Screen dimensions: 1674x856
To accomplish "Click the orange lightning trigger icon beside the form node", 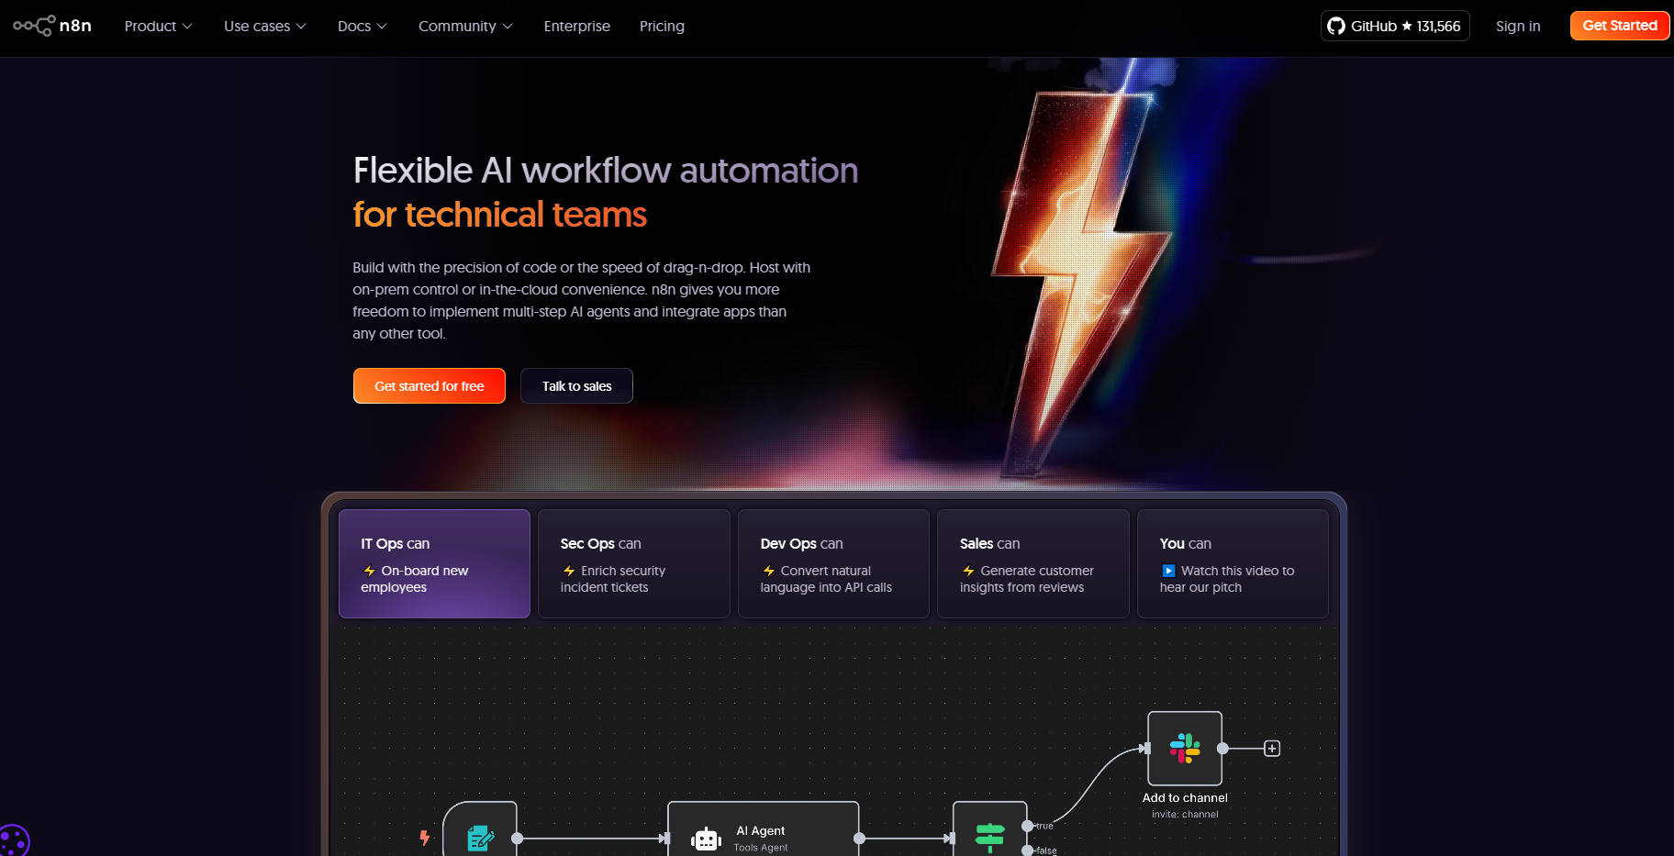I will click(424, 838).
